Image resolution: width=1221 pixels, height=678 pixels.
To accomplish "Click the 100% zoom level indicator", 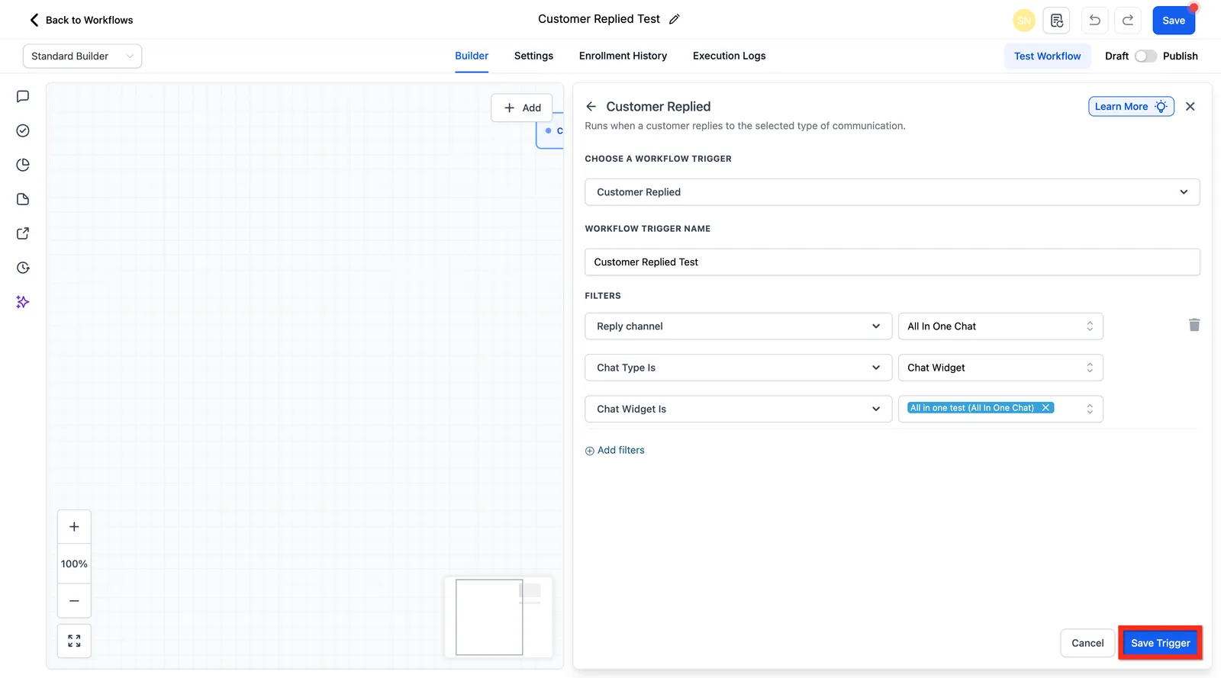I will click(x=74, y=564).
